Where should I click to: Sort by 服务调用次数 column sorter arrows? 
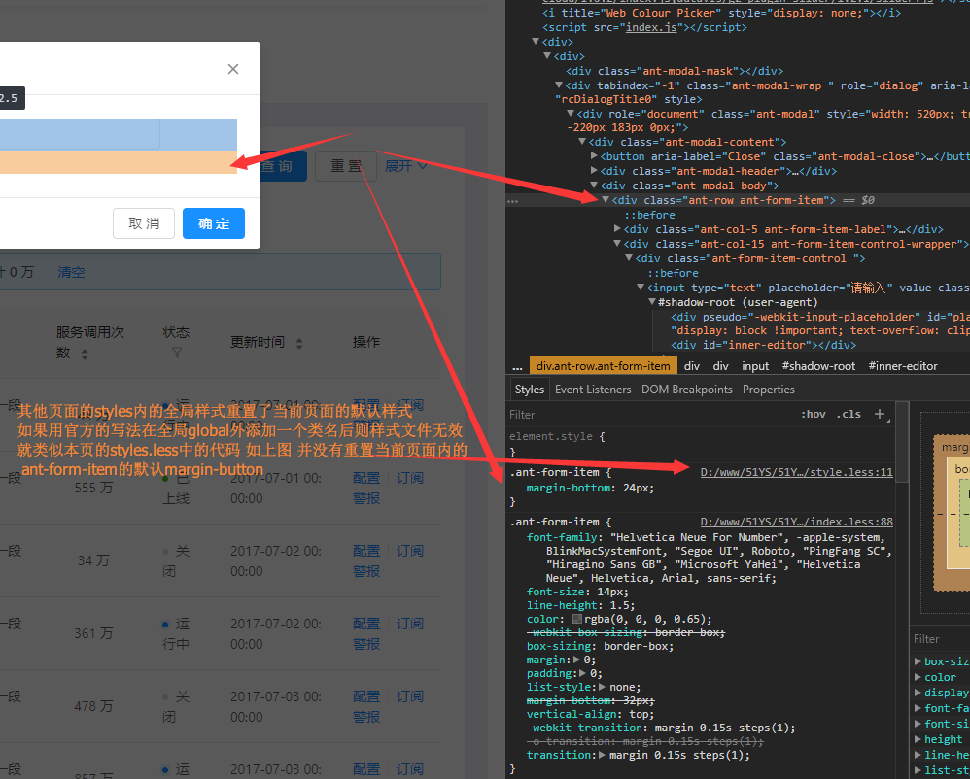tap(85, 354)
